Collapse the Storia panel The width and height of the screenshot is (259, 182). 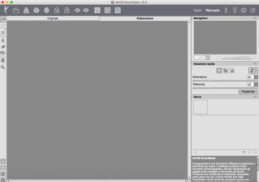click(255, 97)
